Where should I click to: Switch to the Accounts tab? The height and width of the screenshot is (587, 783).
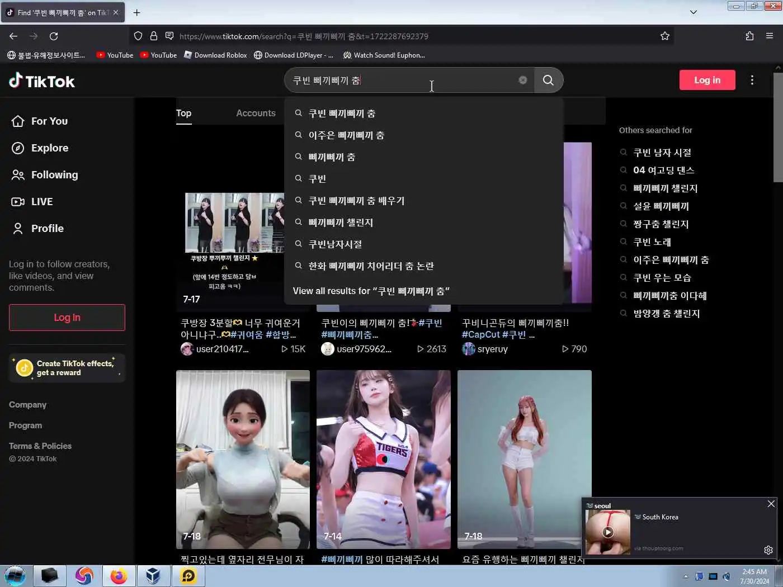click(256, 113)
